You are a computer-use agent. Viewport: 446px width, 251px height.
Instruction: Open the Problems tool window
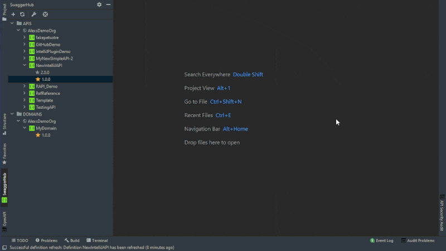(46, 240)
